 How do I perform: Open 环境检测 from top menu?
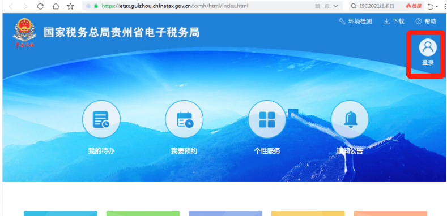355,21
